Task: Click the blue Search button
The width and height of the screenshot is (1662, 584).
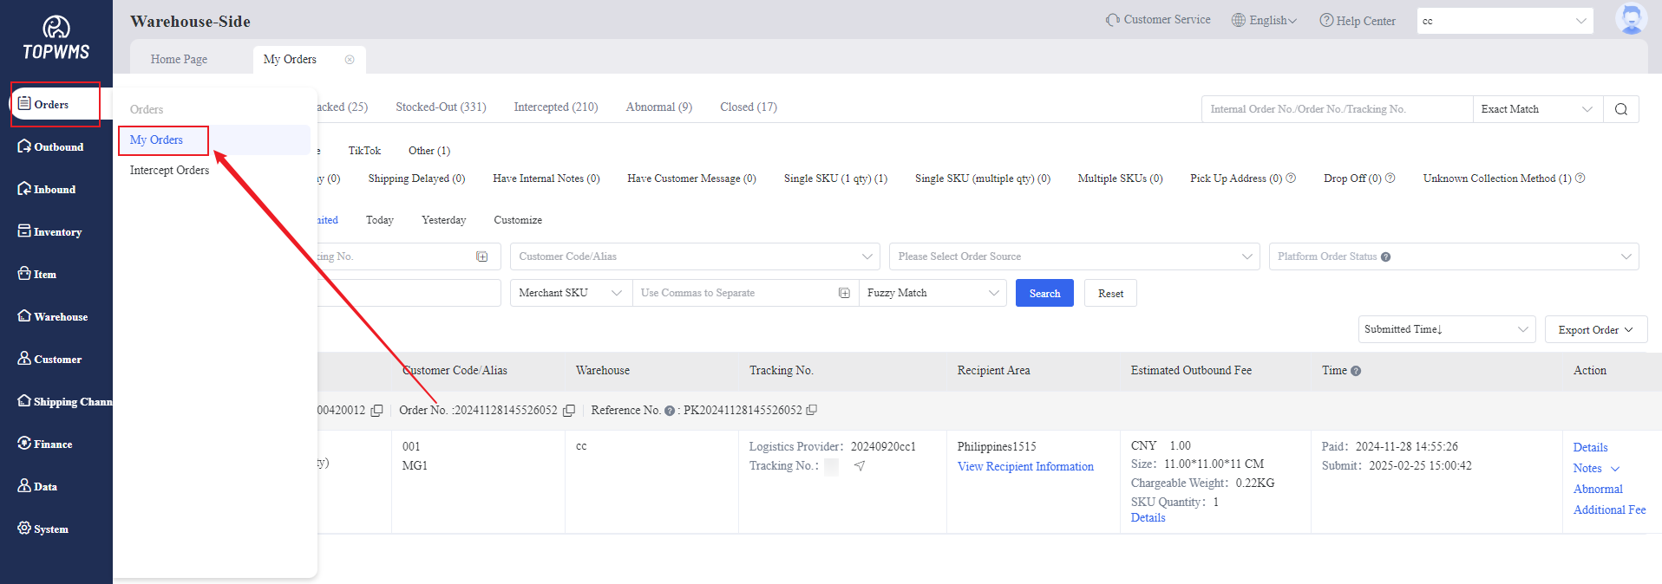Action: 1044,294
